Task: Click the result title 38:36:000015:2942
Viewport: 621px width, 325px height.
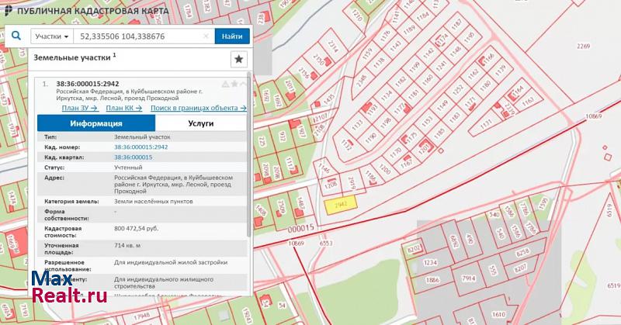Action: click(x=88, y=83)
